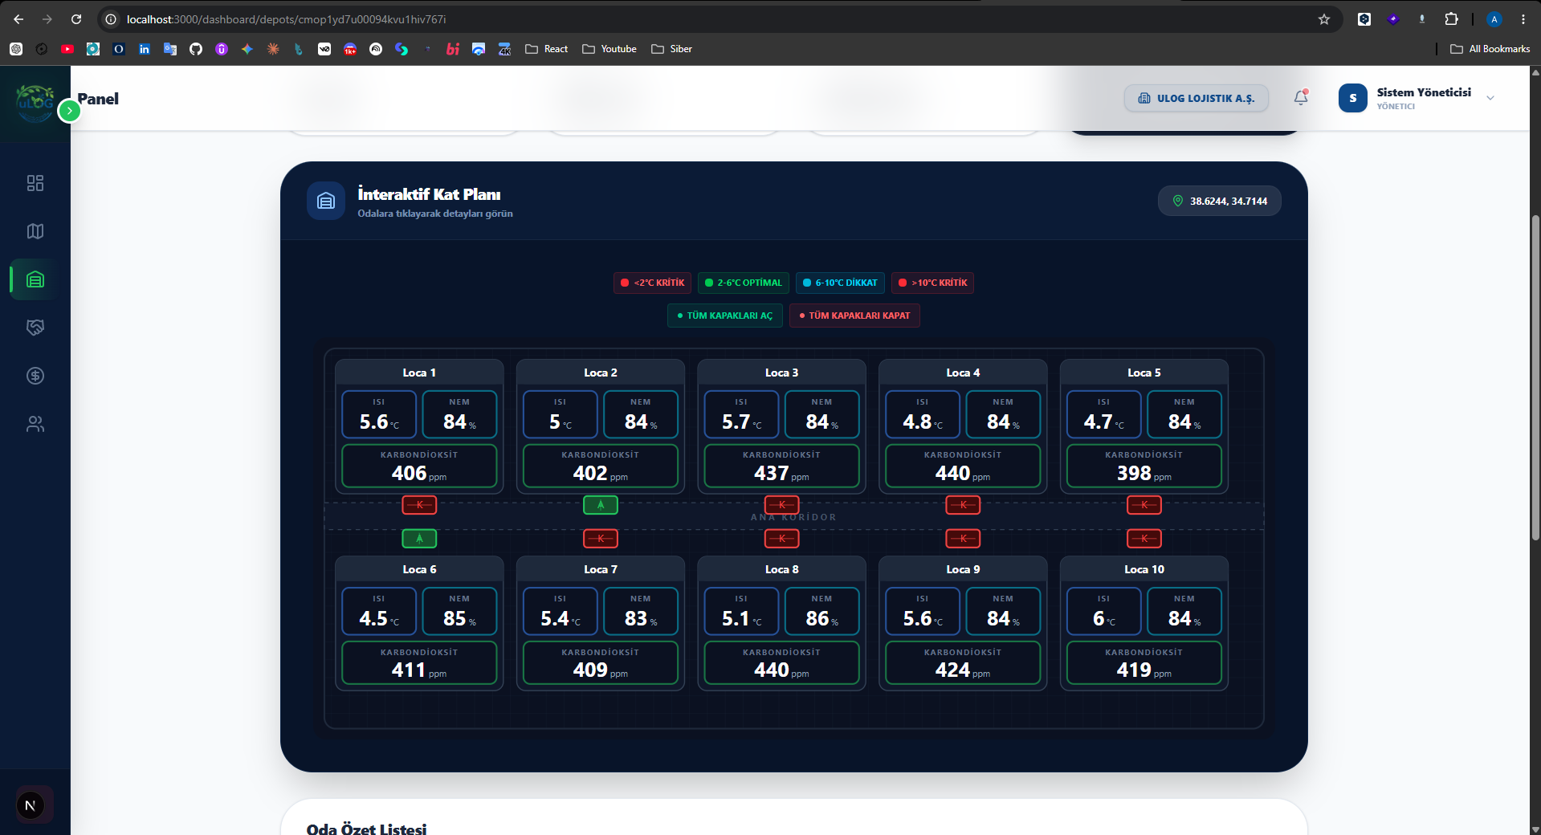Open the Loca 8 room header

[782, 569]
